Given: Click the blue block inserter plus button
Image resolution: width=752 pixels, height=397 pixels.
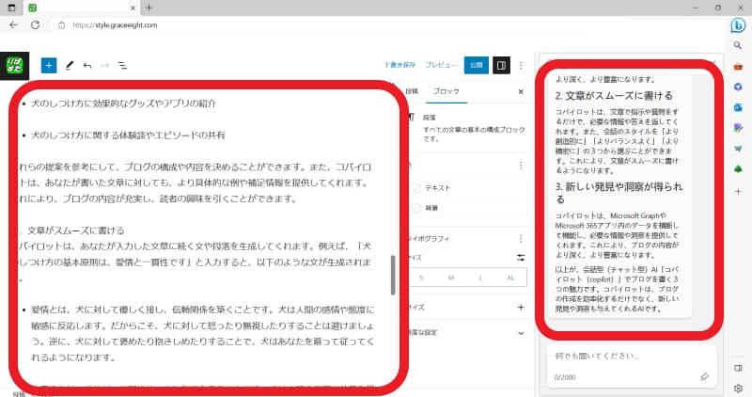Looking at the screenshot, I should pyautogui.click(x=49, y=65).
